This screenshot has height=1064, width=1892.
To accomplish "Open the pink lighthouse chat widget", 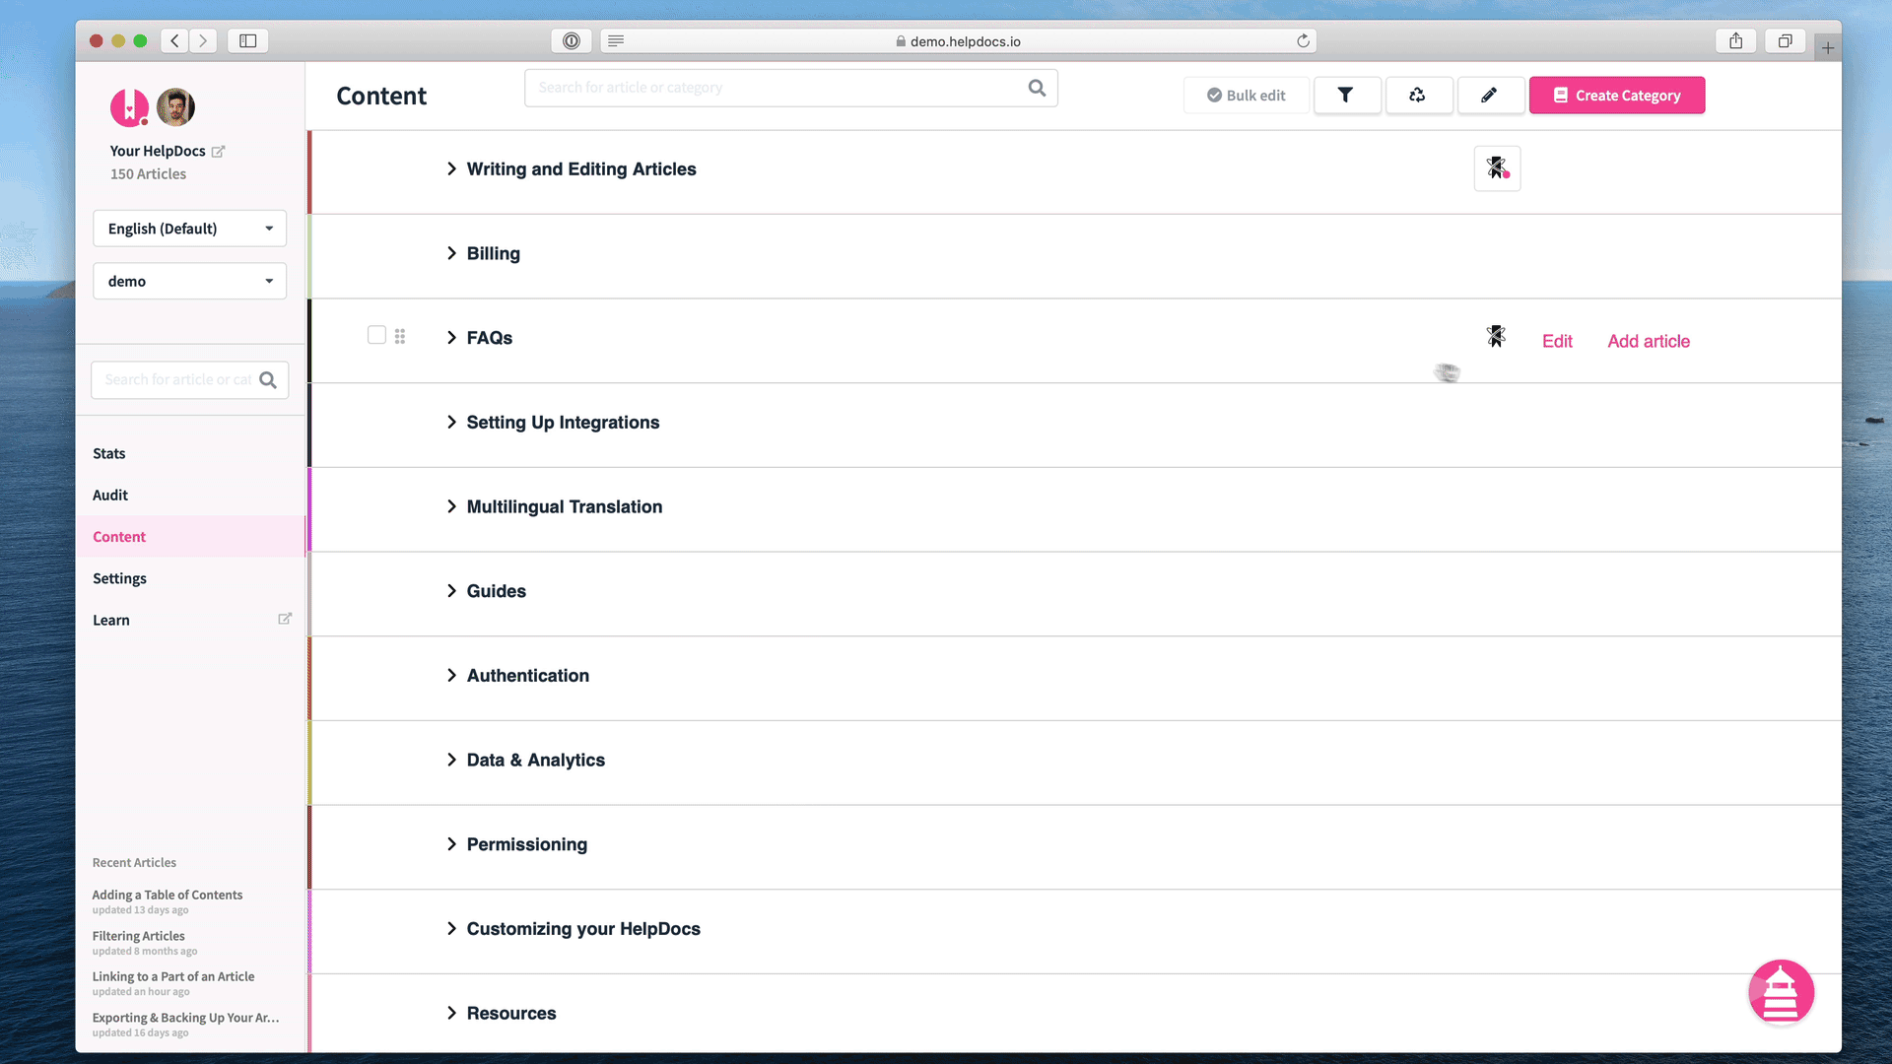I will point(1781,992).
